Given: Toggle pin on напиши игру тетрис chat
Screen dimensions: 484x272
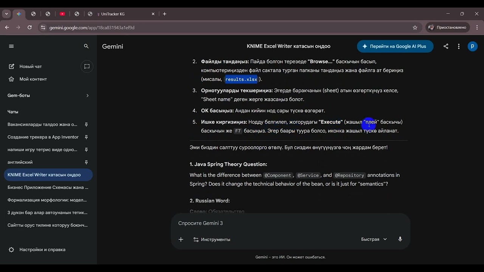Looking at the screenshot, I should tap(86, 150).
